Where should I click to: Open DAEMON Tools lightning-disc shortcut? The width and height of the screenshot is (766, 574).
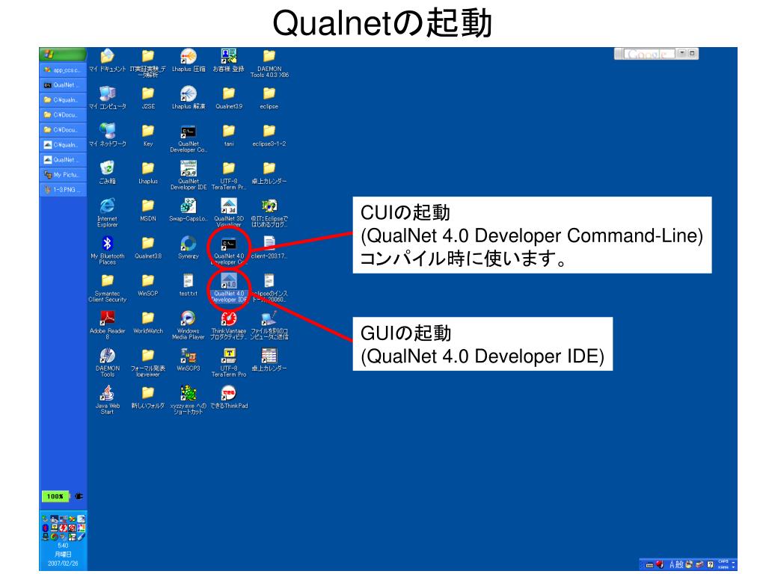(108, 362)
